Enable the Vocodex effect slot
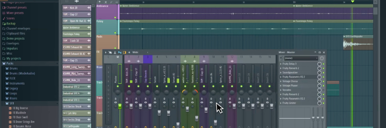The image size is (386, 128). (x=324, y=90)
